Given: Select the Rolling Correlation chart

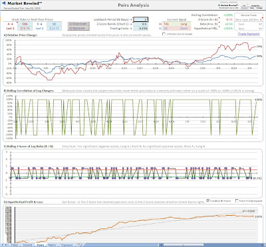Looking at the screenshot, I should [133, 118].
